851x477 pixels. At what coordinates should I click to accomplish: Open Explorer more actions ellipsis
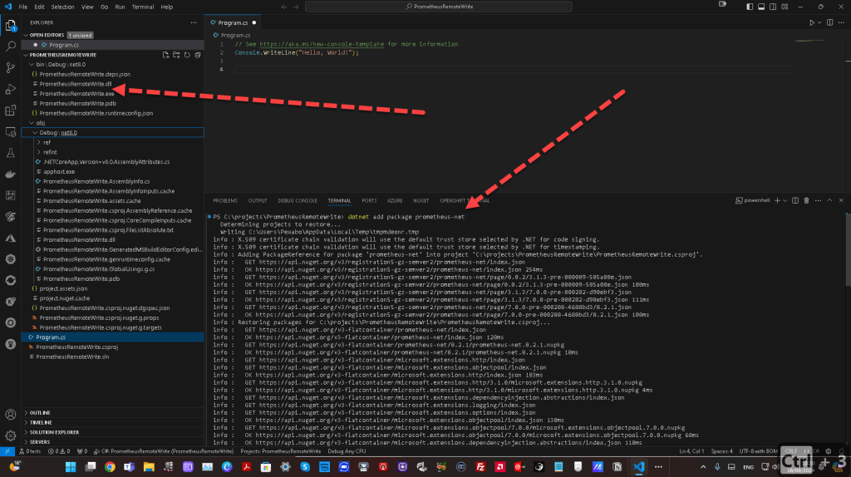[194, 22]
